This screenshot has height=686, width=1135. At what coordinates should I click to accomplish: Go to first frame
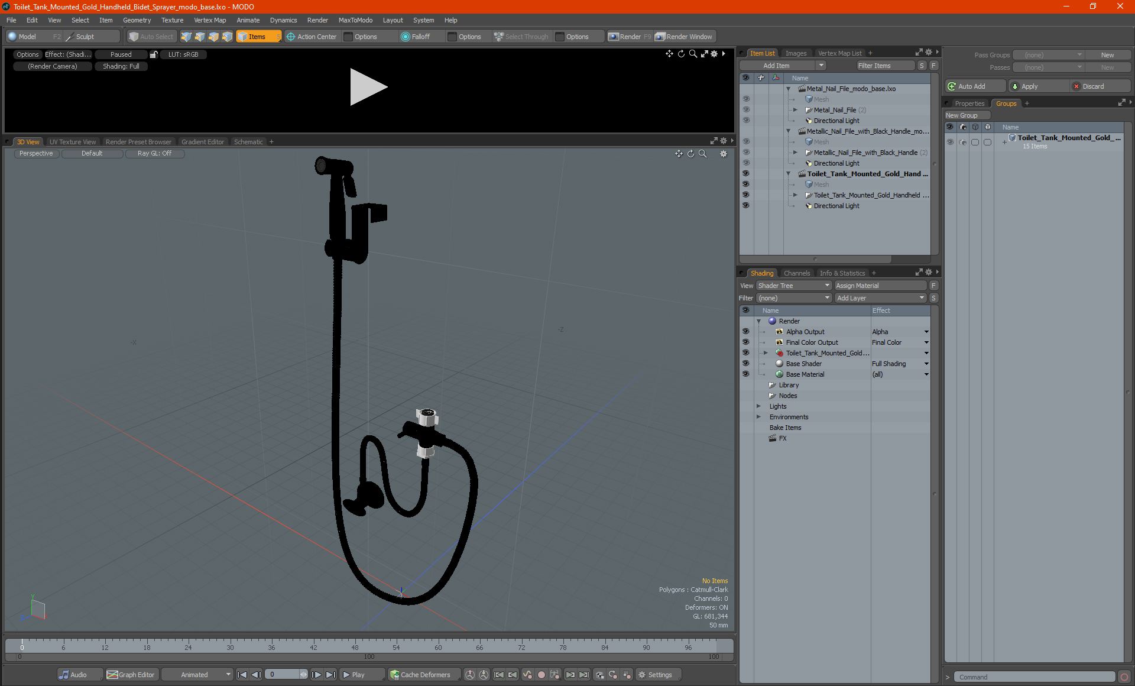coord(242,675)
